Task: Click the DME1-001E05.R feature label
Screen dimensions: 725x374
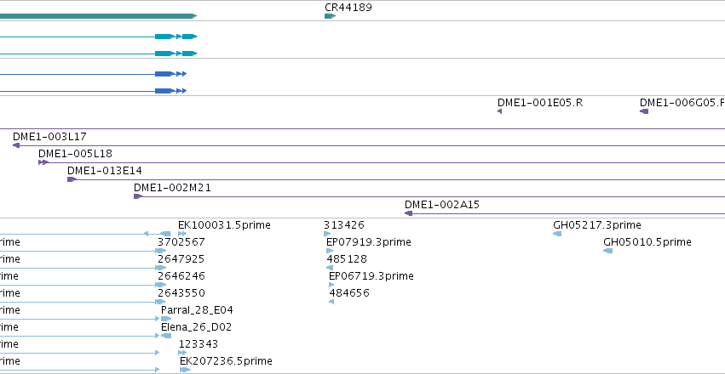Action: (540, 103)
